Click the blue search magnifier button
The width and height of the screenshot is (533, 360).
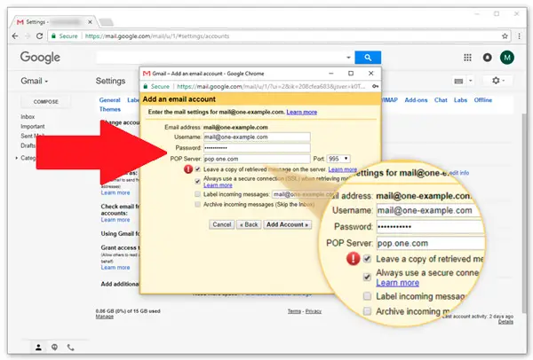pos(368,58)
